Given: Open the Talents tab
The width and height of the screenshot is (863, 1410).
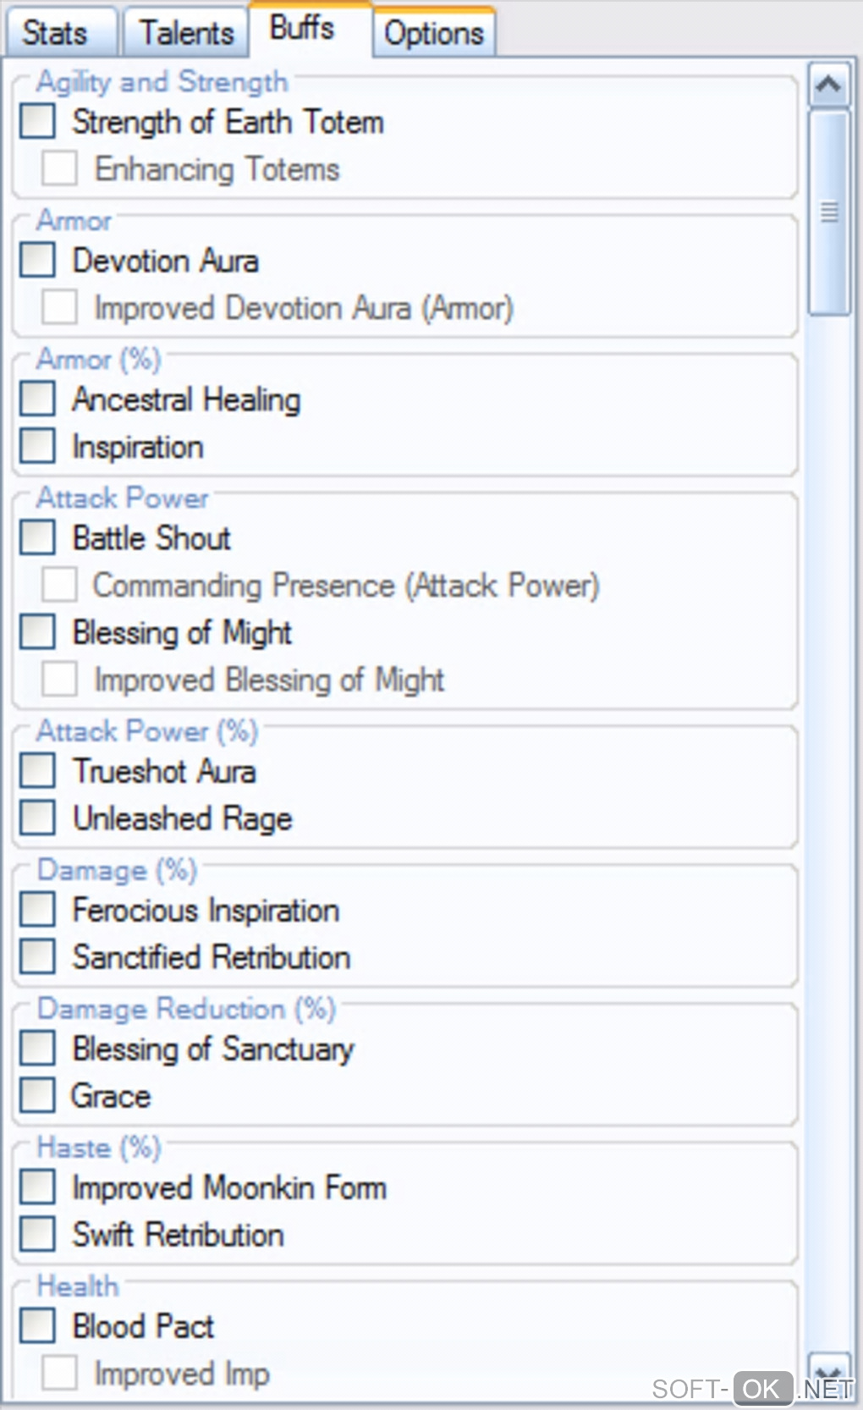Looking at the screenshot, I should [186, 33].
